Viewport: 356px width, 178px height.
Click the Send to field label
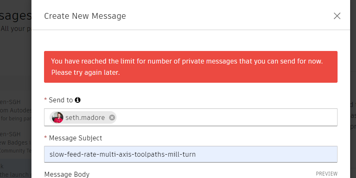tap(60, 100)
